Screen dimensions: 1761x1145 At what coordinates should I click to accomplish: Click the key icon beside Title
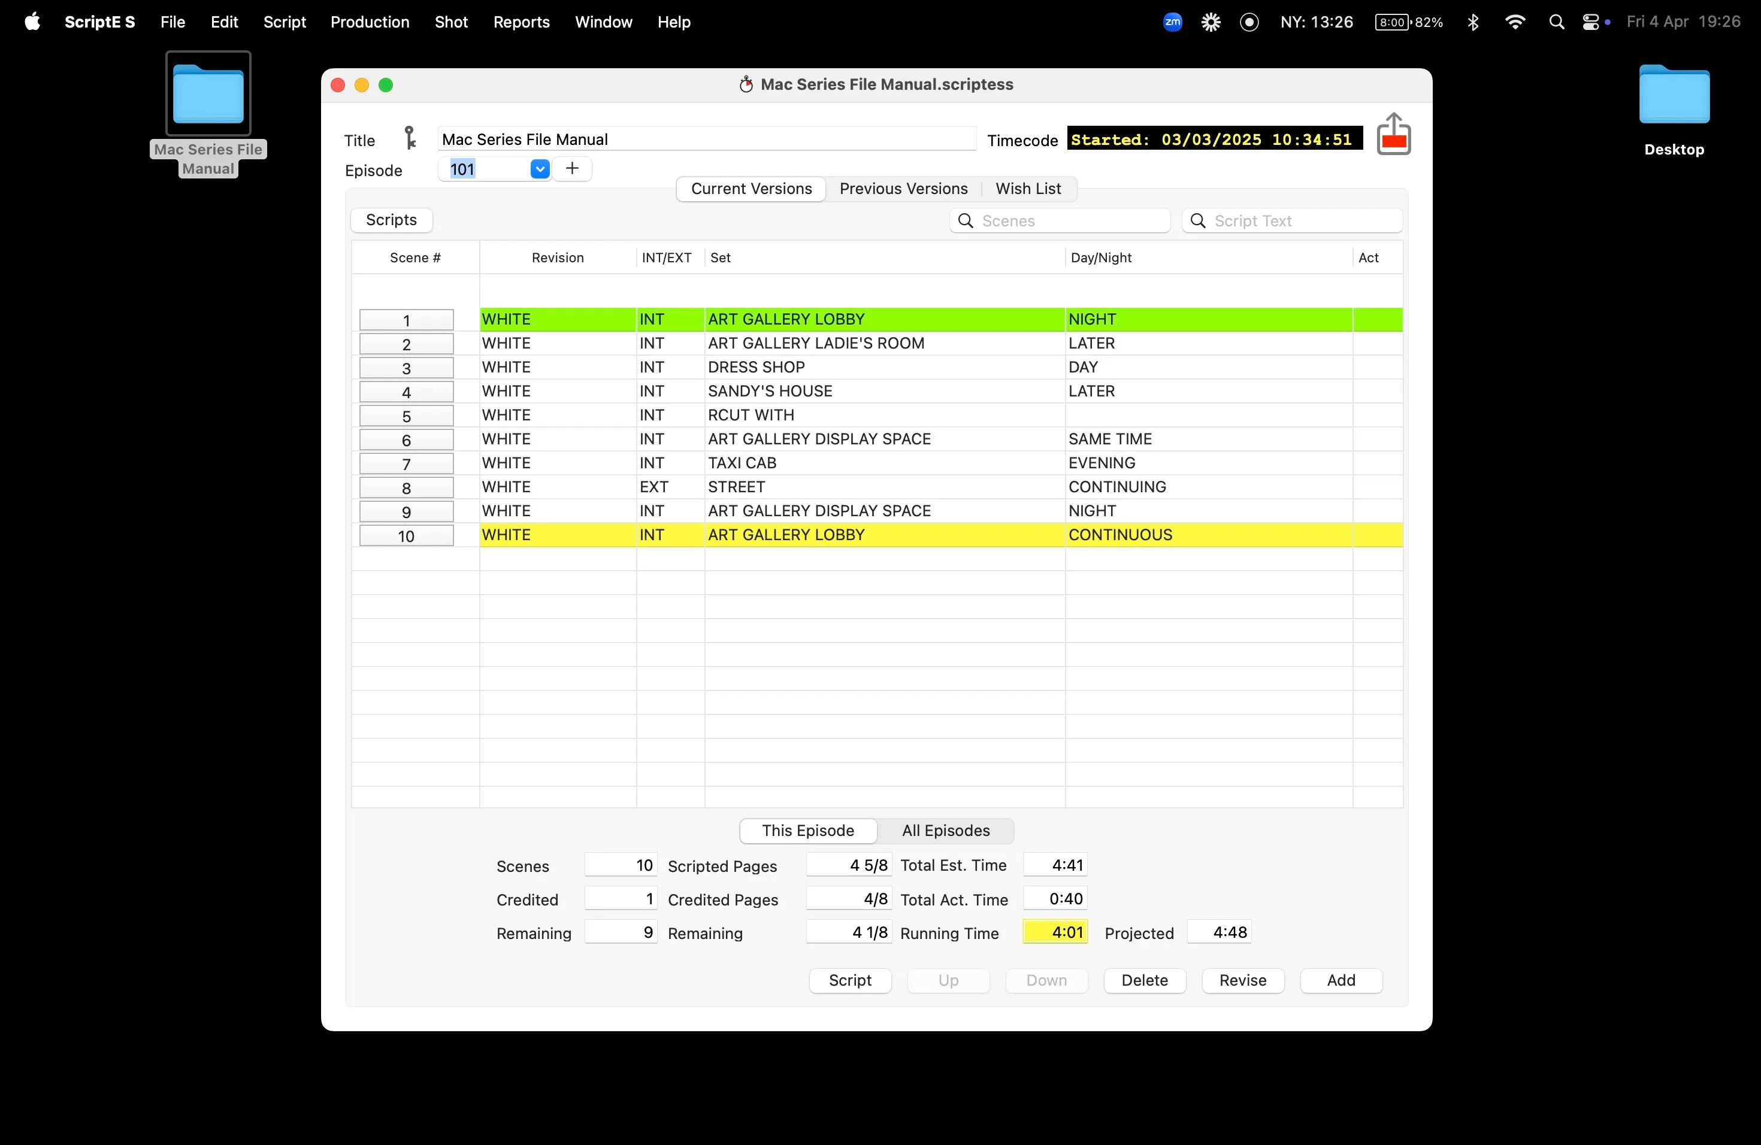409,138
